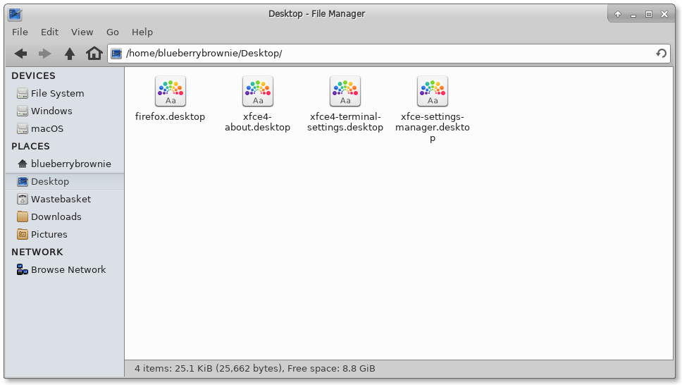Image resolution: width=682 pixels, height=385 pixels.
Task: Click the xfce-settings-manager.desktop file name
Action: 433,127
